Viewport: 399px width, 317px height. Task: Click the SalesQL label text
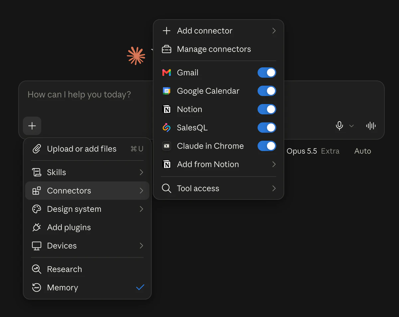pos(192,128)
